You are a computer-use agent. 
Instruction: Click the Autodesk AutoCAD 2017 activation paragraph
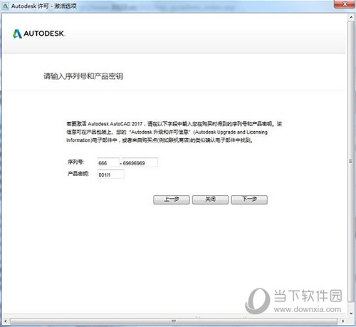174,132
